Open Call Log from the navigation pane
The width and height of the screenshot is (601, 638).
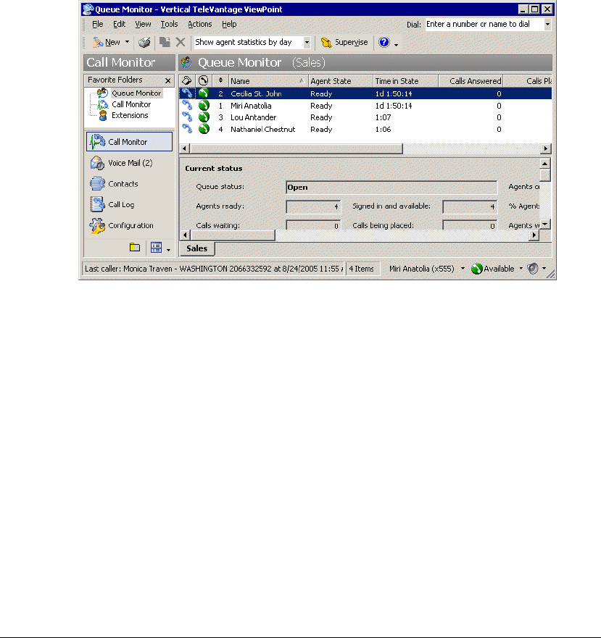pos(120,205)
